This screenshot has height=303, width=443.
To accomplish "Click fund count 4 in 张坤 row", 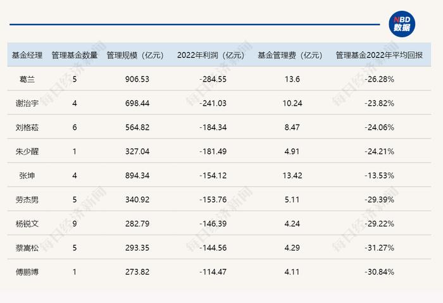I will click(75, 176).
